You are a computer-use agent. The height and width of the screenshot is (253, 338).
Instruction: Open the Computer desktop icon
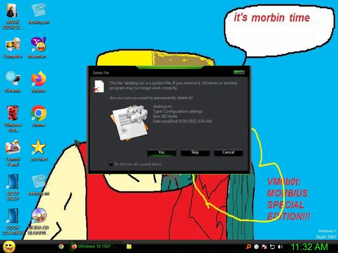13,48
